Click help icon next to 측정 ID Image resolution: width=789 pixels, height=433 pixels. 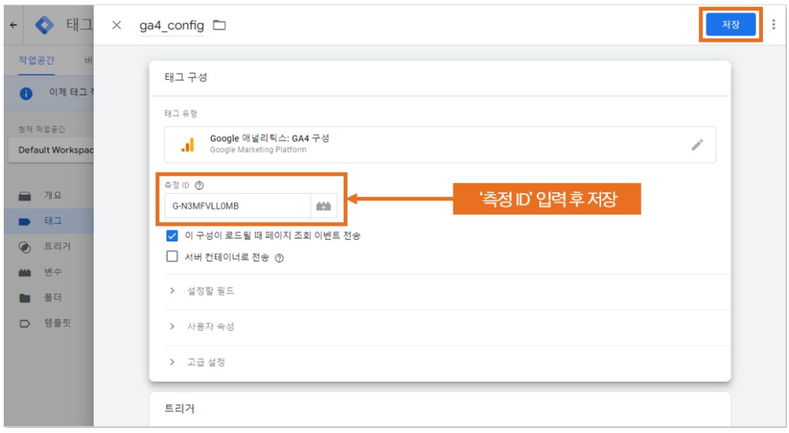click(x=199, y=186)
